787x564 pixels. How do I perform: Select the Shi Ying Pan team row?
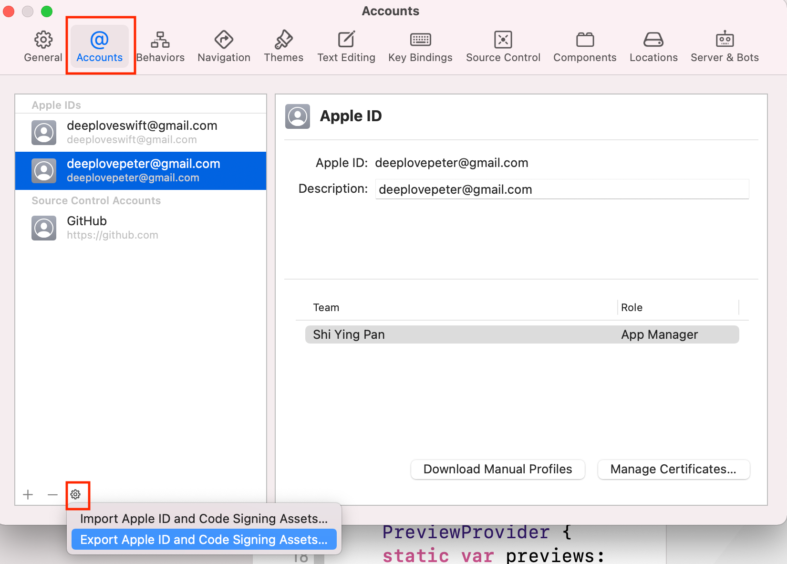coord(522,334)
